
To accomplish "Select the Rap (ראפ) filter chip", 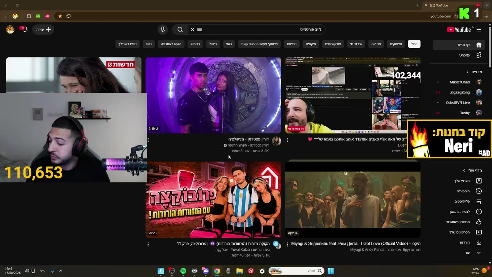I will click(229, 44).
